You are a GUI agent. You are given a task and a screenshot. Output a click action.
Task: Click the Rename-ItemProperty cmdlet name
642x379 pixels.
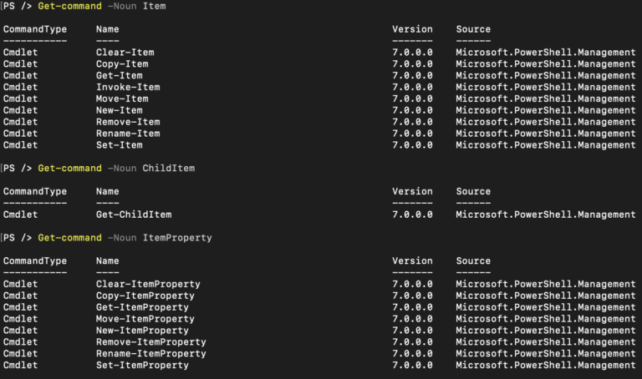151,354
